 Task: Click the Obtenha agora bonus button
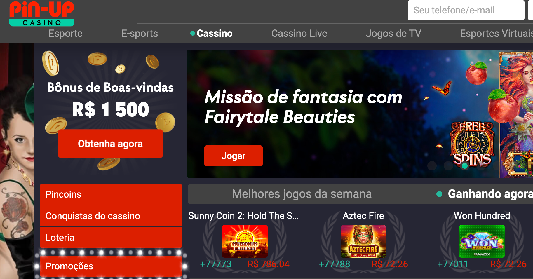[x=110, y=144]
